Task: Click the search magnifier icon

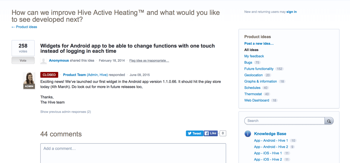Action: click(x=329, y=121)
